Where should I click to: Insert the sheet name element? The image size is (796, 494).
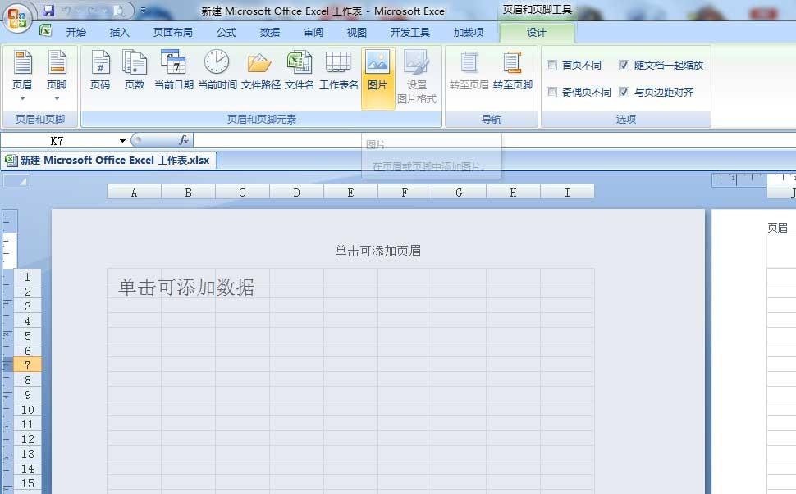337,71
